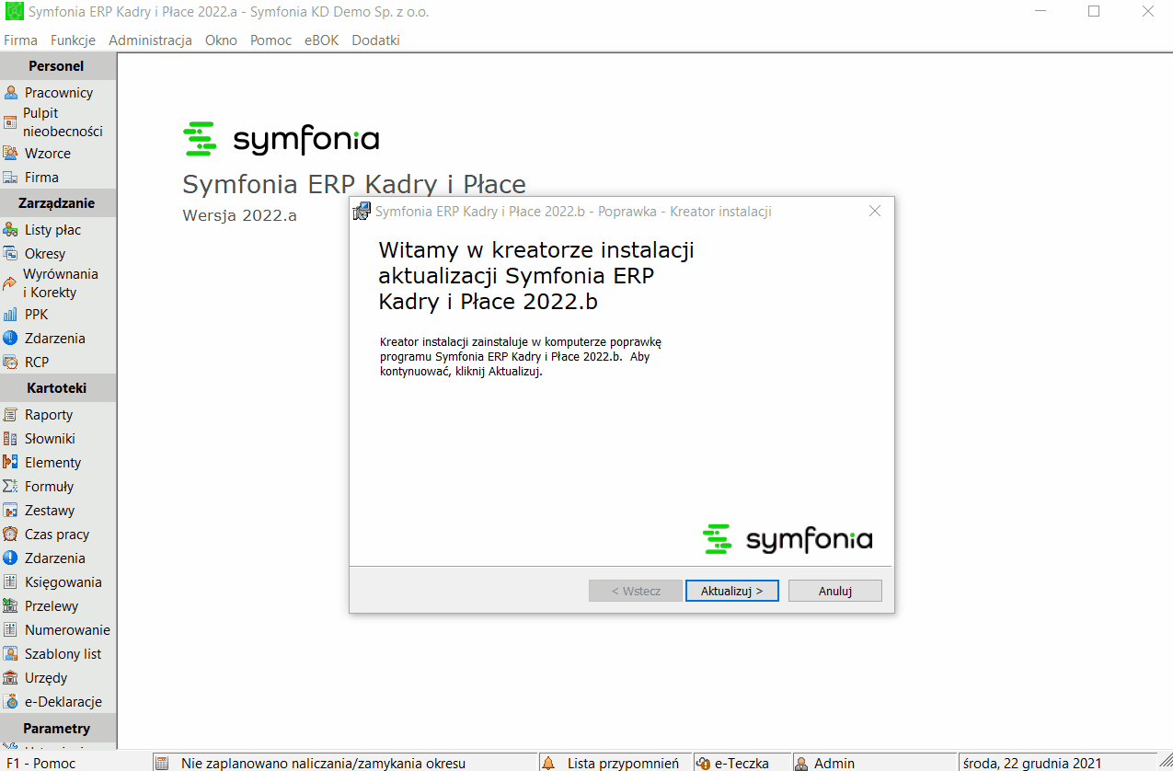
Task: Click the Numerowanie sidebar icon
Action: 11,630
